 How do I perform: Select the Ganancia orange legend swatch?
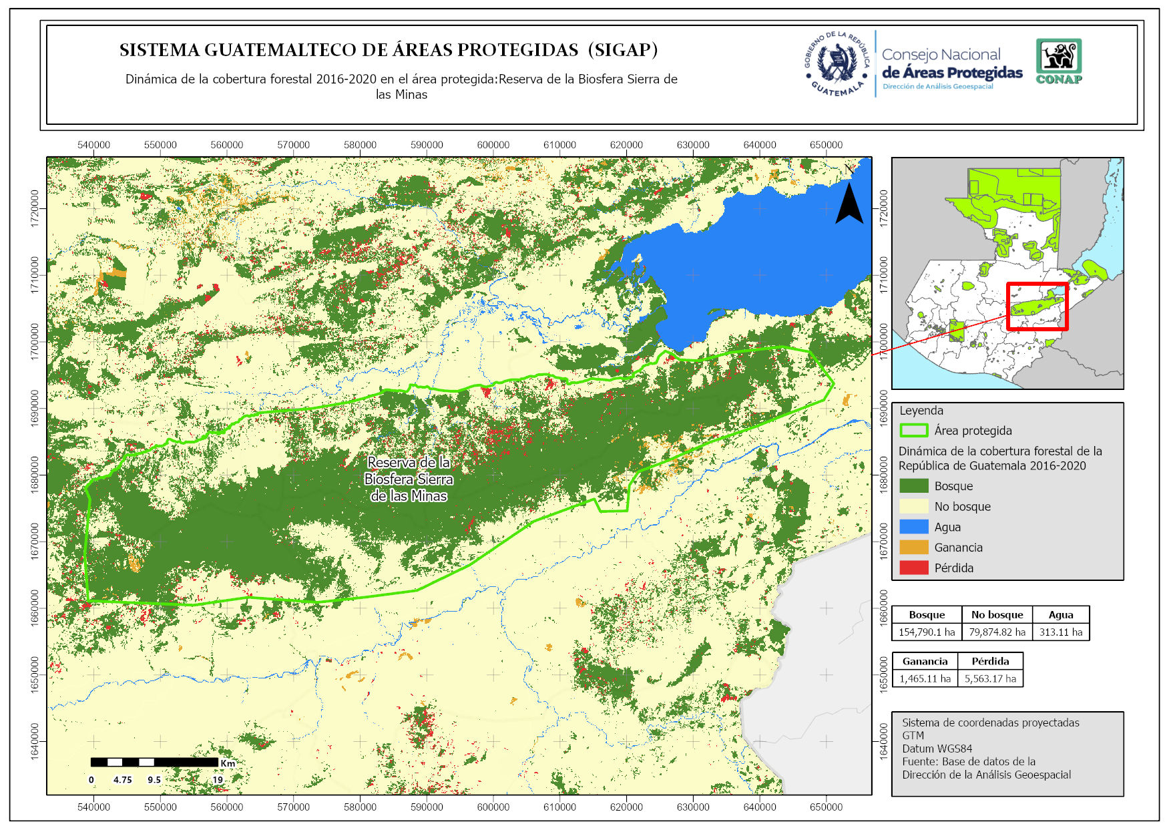coord(913,548)
